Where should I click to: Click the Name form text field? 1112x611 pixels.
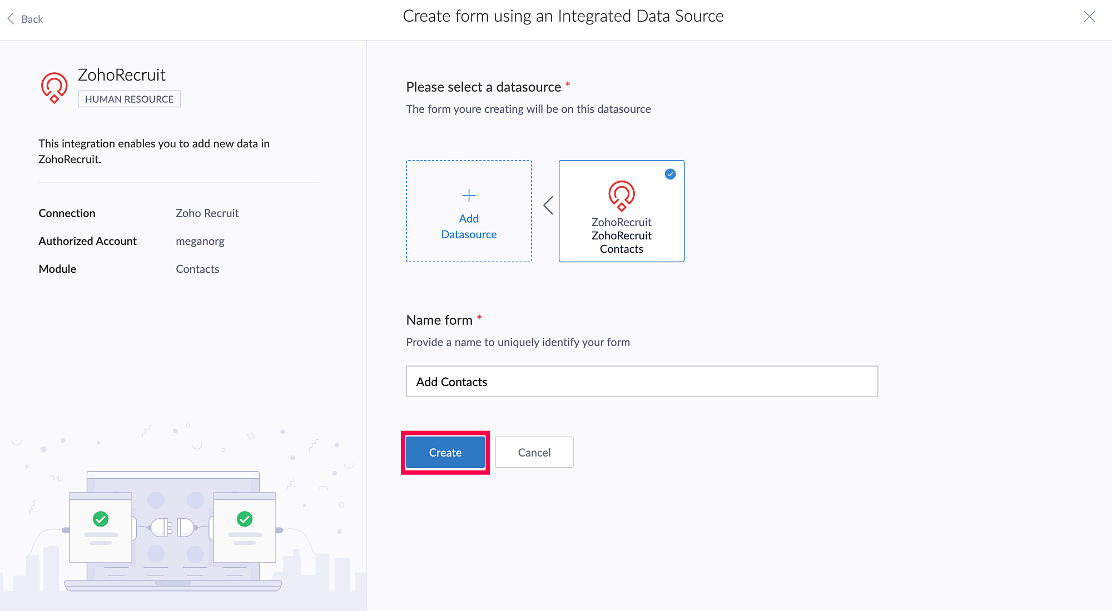click(642, 382)
